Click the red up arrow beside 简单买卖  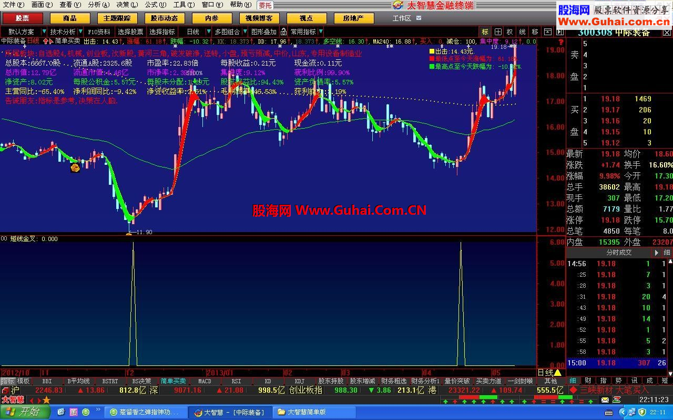45,41
